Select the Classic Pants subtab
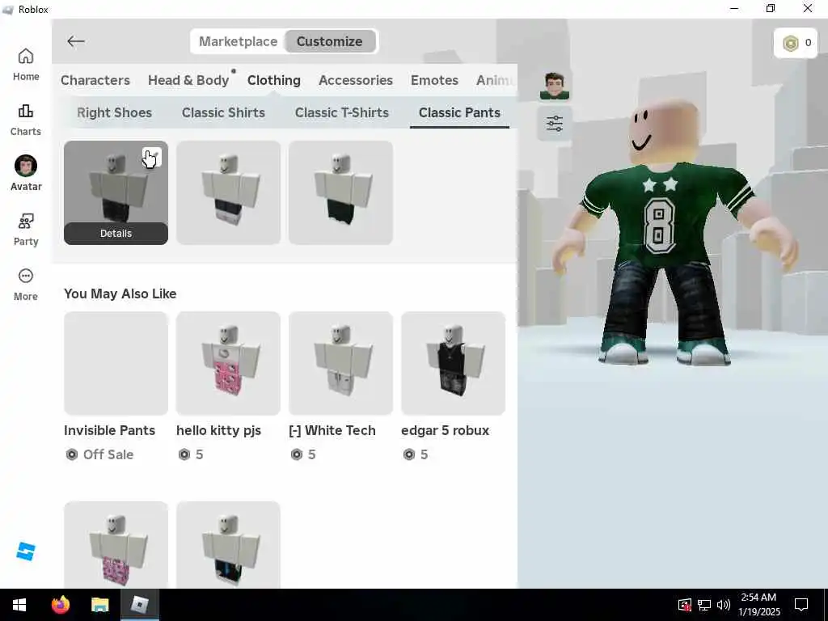The image size is (828, 621). click(x=459, y=112)
